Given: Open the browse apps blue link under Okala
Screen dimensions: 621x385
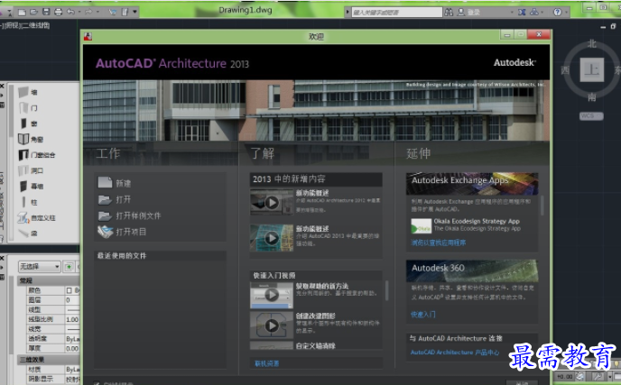Looking at the screenshot, I should click(438, 243).
